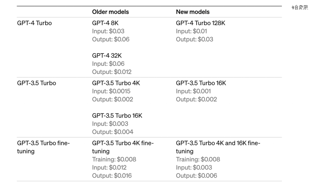The width and height of the screenshot is (315, 196).
Task: Click the "Input: $0.0015" price line
Action: 111,91
